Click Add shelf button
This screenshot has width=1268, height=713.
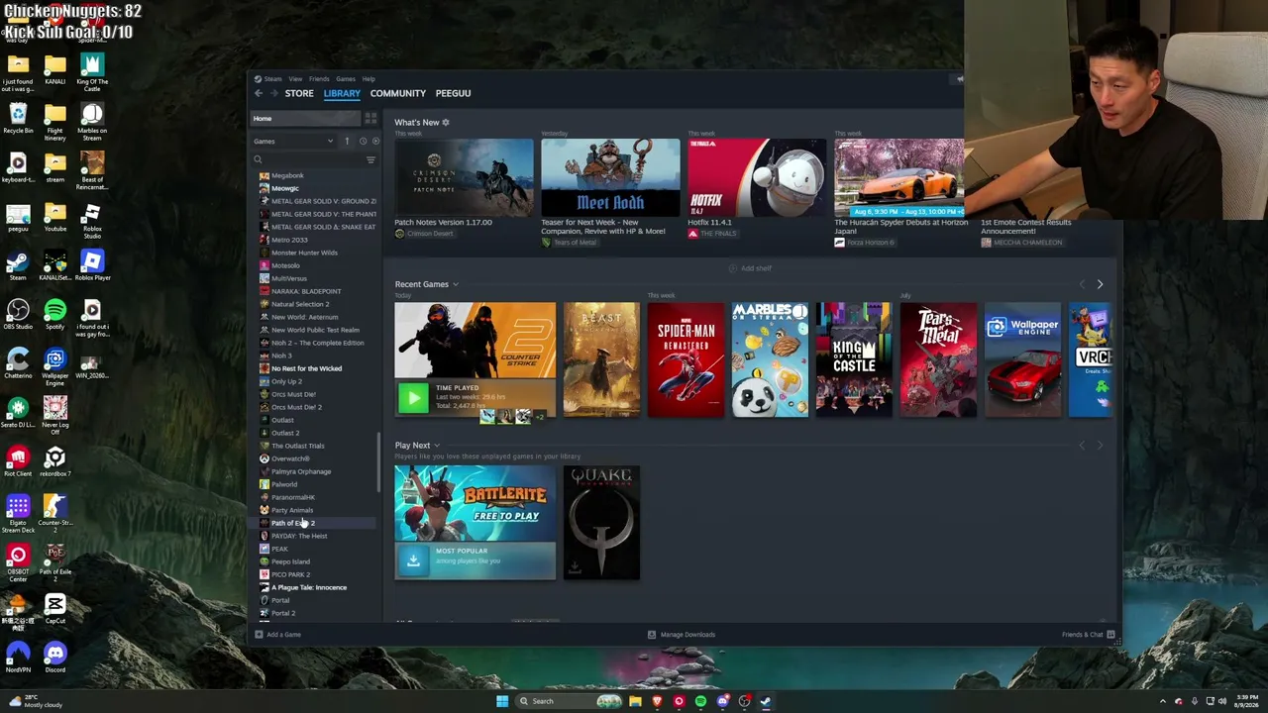click(x=750, y=268)
